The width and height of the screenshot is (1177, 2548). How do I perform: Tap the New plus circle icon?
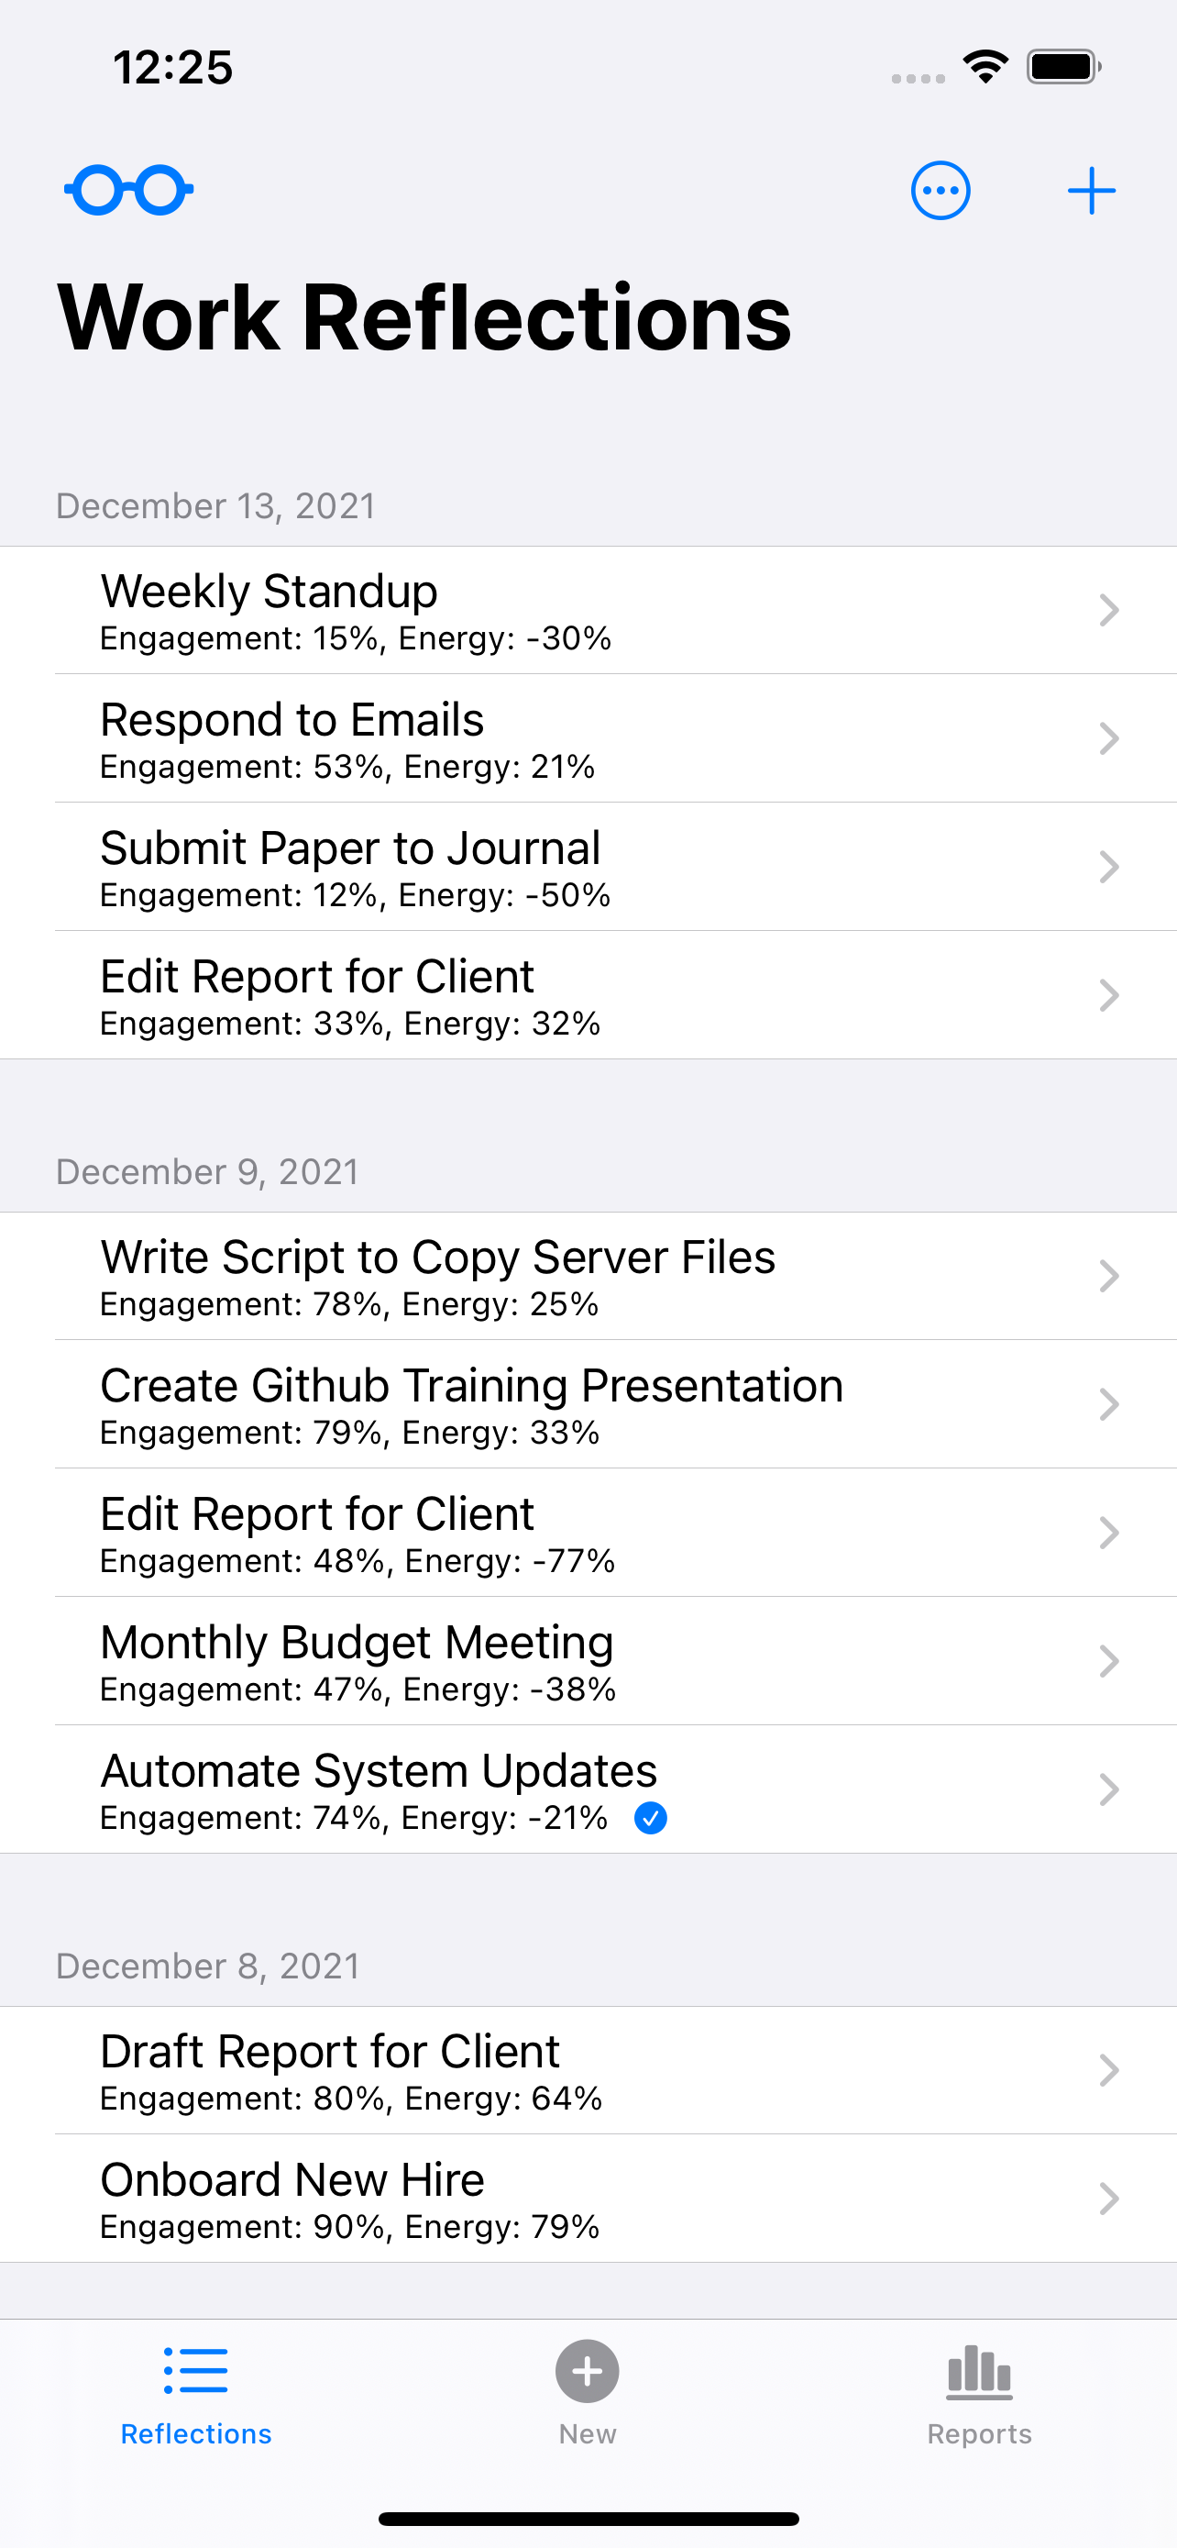[587, 2371]
